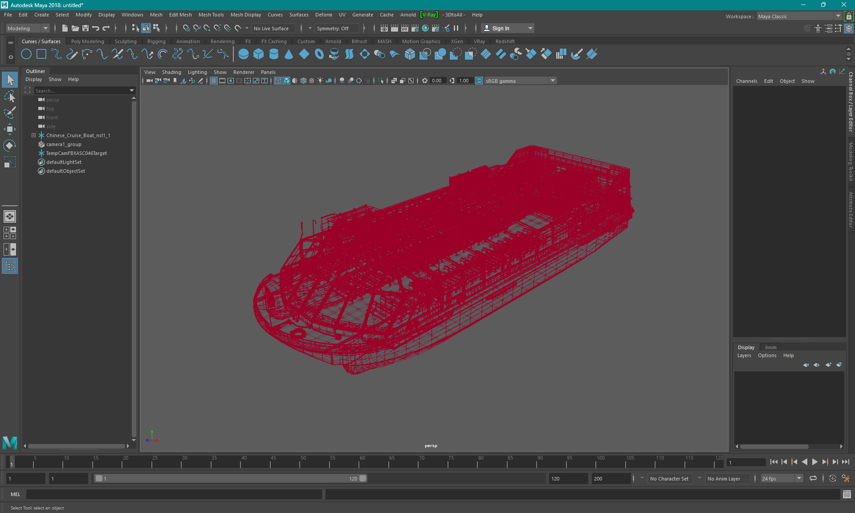The image size is (855, 513).
Task: Switch to the Poly Modeling shelf tab
Action: tap(88, 41)
